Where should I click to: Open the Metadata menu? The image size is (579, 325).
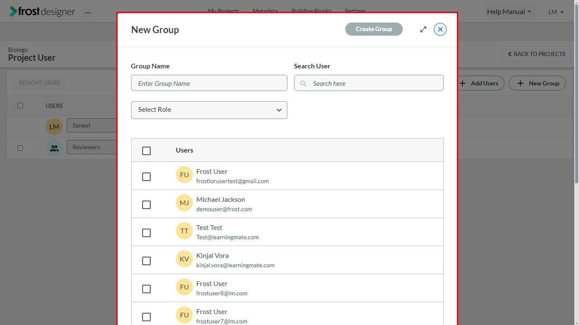pyautogui.click(x=265, y=11)
